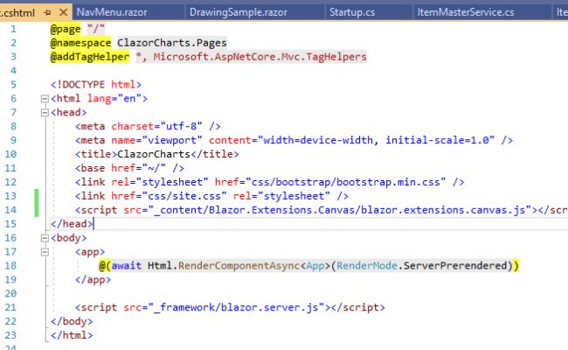
Task: Collapse the html element on line 6
Action: coord(45,99)
